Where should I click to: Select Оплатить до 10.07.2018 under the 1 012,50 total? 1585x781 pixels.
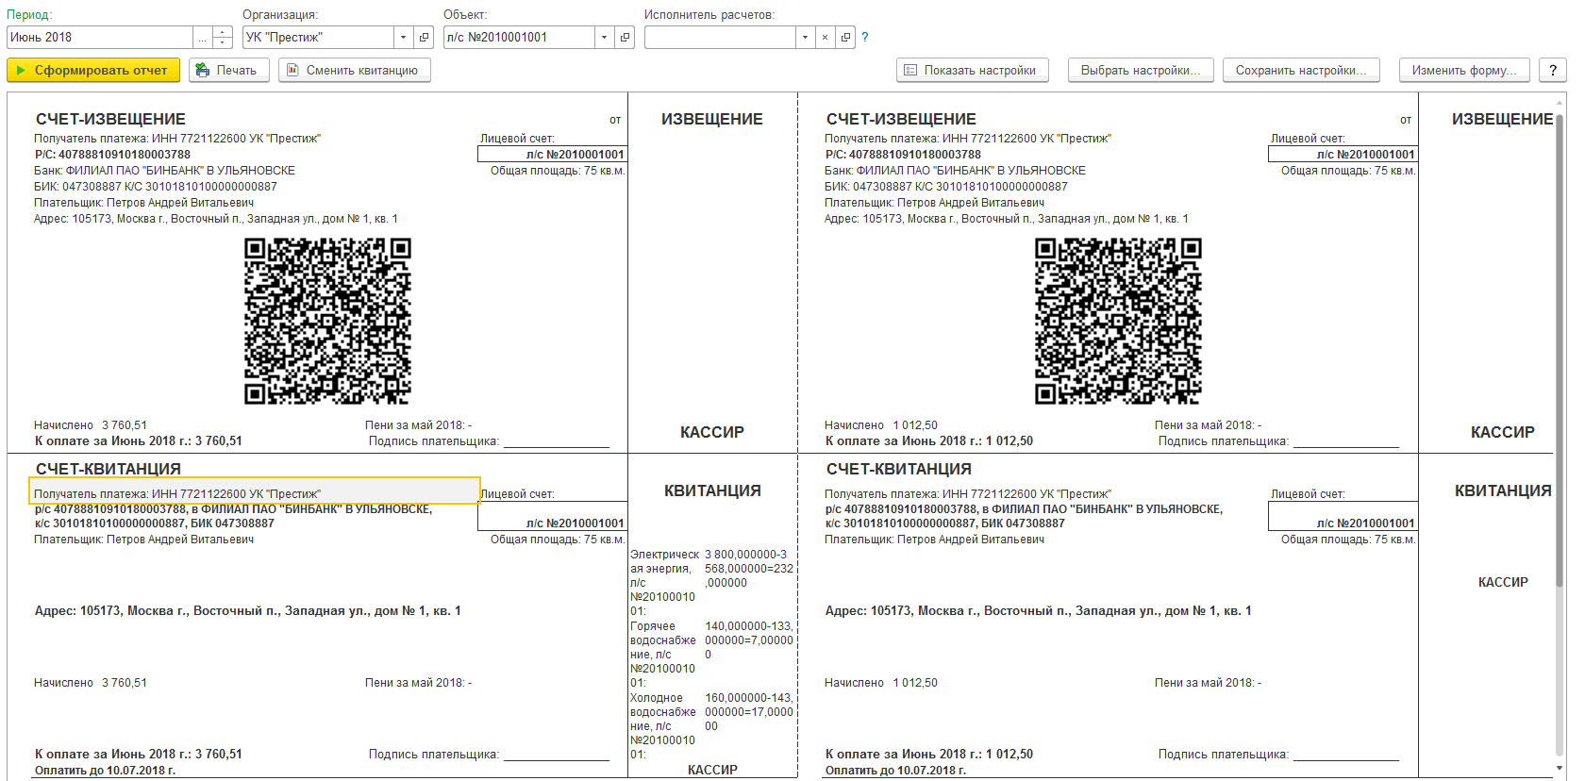[895, 771]
